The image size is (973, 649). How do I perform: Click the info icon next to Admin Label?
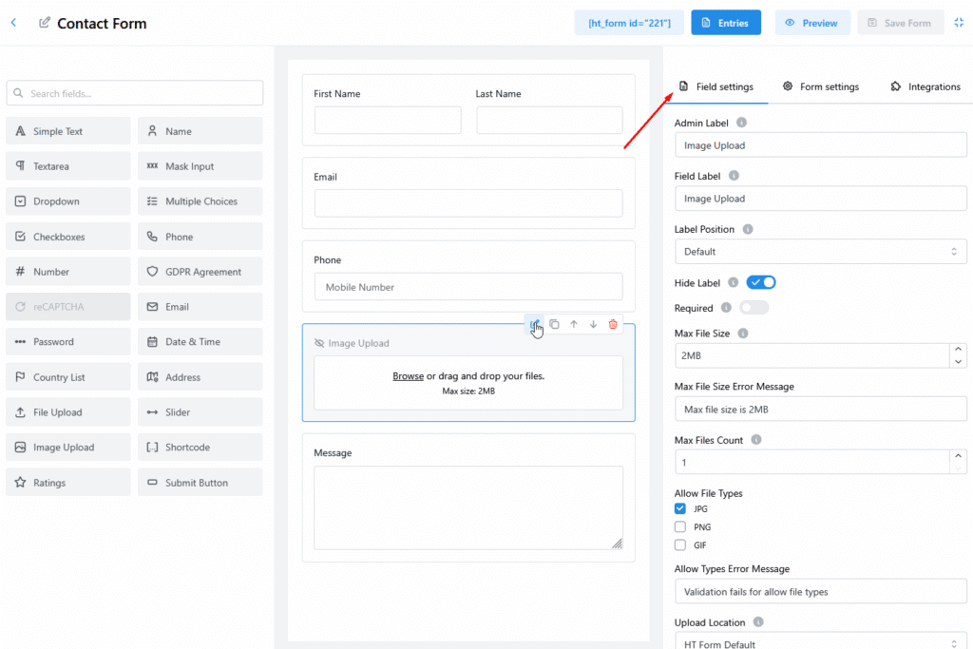[x=742, y=123]
